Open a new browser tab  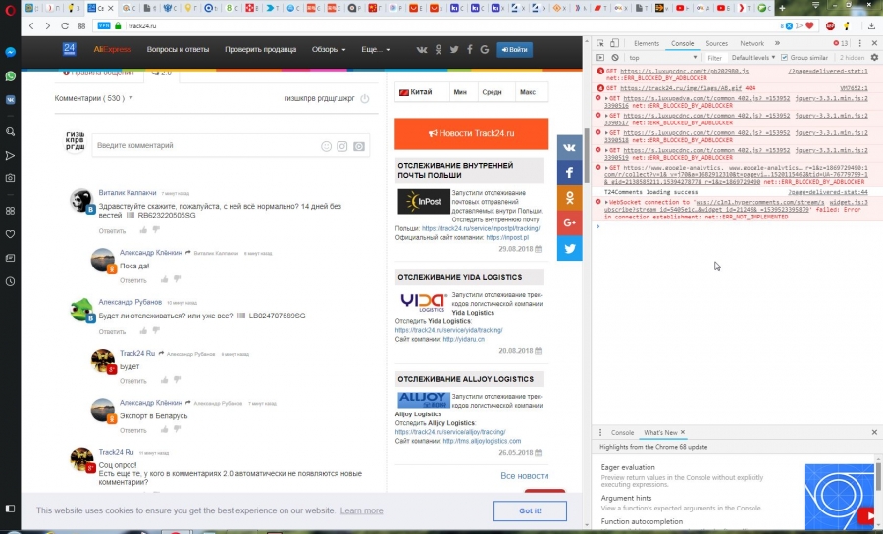coord(782,8)
